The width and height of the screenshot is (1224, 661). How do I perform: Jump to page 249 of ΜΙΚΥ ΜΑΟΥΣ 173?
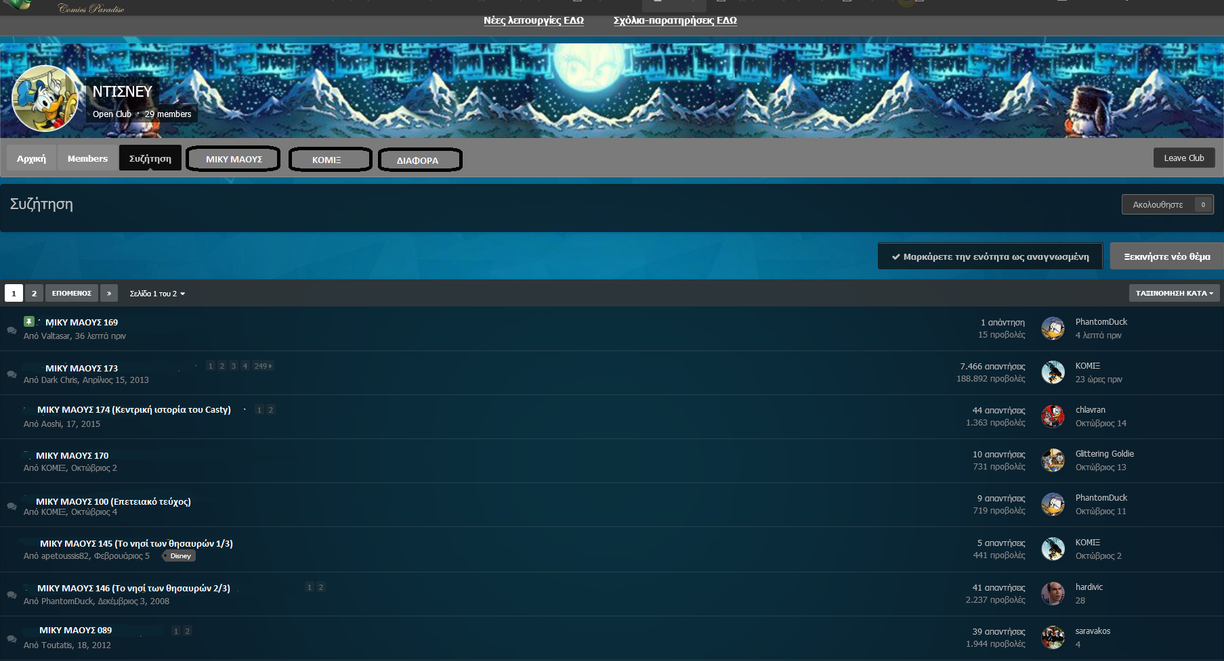click(x=263, y=366)
